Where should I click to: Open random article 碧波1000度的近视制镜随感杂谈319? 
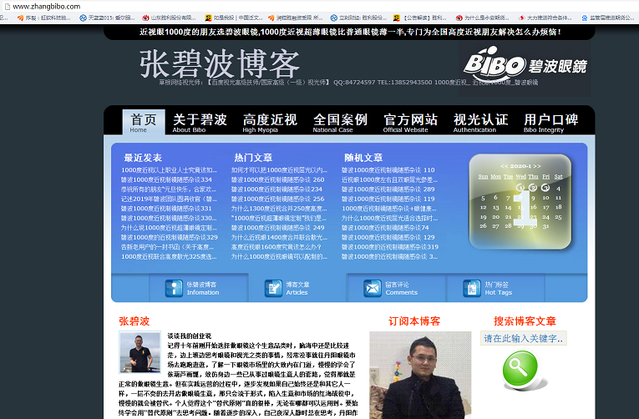pos(390,247)
